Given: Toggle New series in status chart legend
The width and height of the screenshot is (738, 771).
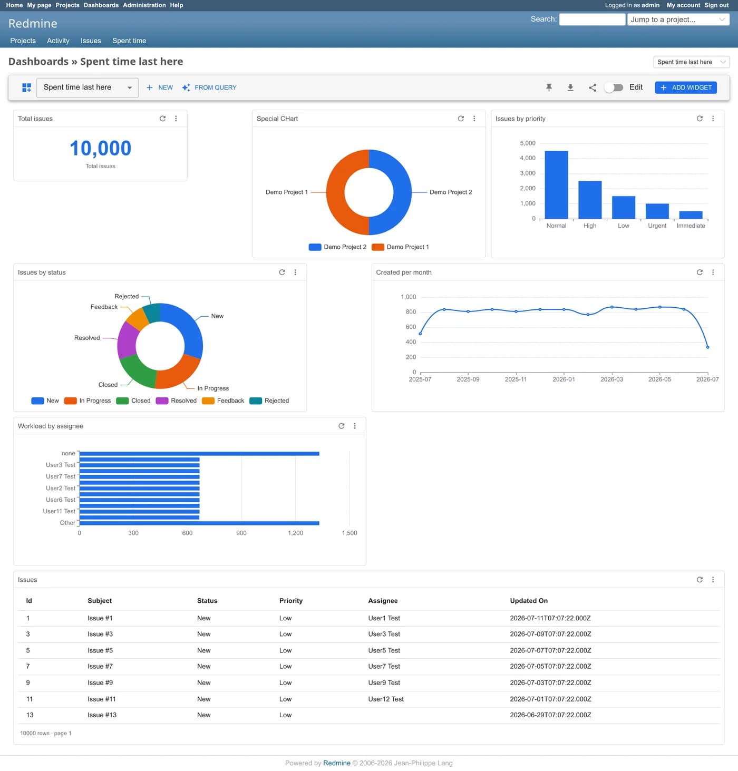Looking at the screenshot, I should tap(45, 401).
